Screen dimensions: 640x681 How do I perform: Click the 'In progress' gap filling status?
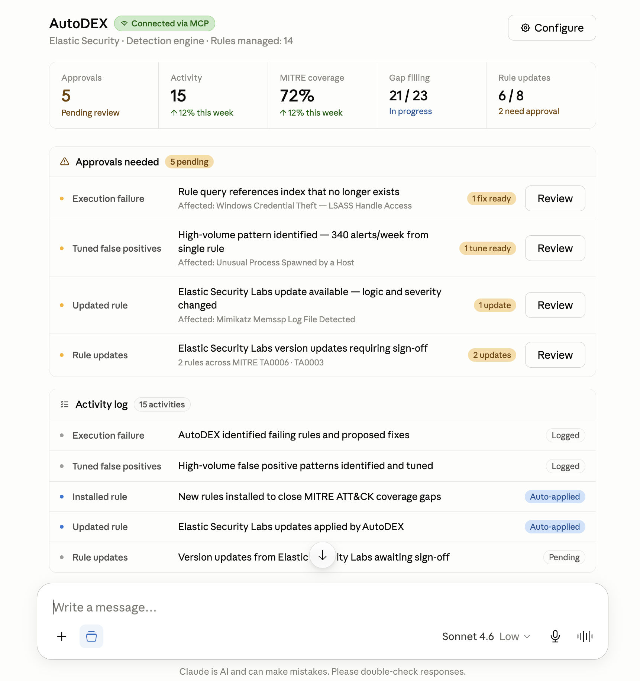click(x=410, y=111)
